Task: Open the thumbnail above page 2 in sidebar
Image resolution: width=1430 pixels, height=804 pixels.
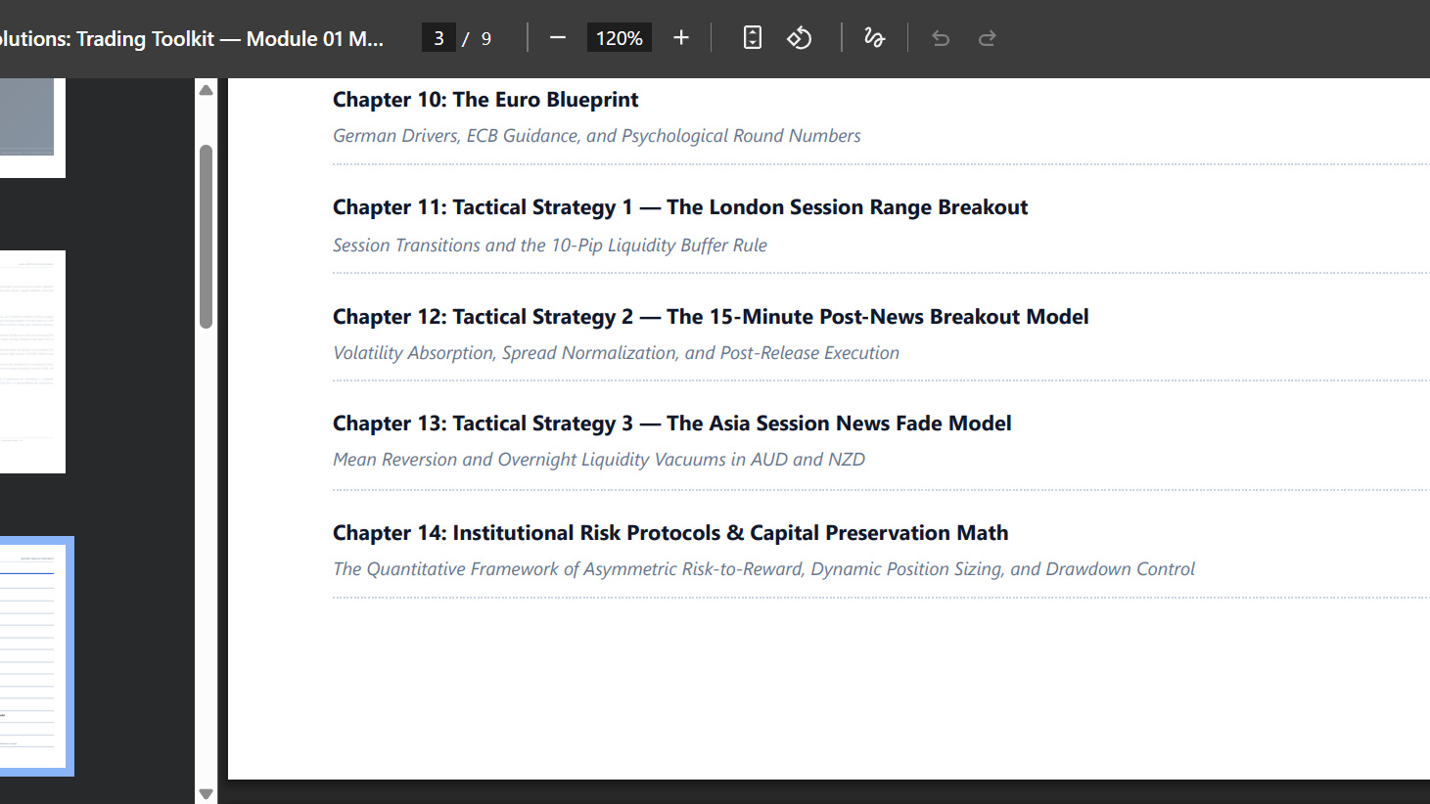Action: [x=32, y=128]
